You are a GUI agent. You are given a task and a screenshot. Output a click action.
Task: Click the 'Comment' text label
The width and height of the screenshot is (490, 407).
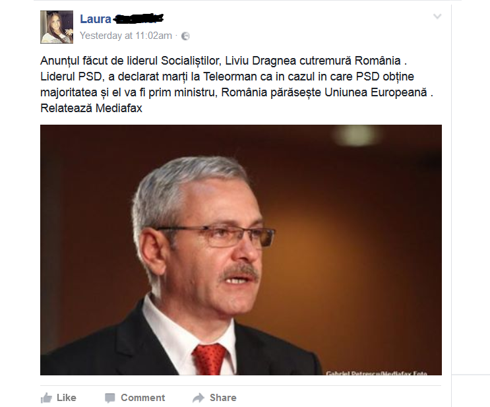click(143, 398)
